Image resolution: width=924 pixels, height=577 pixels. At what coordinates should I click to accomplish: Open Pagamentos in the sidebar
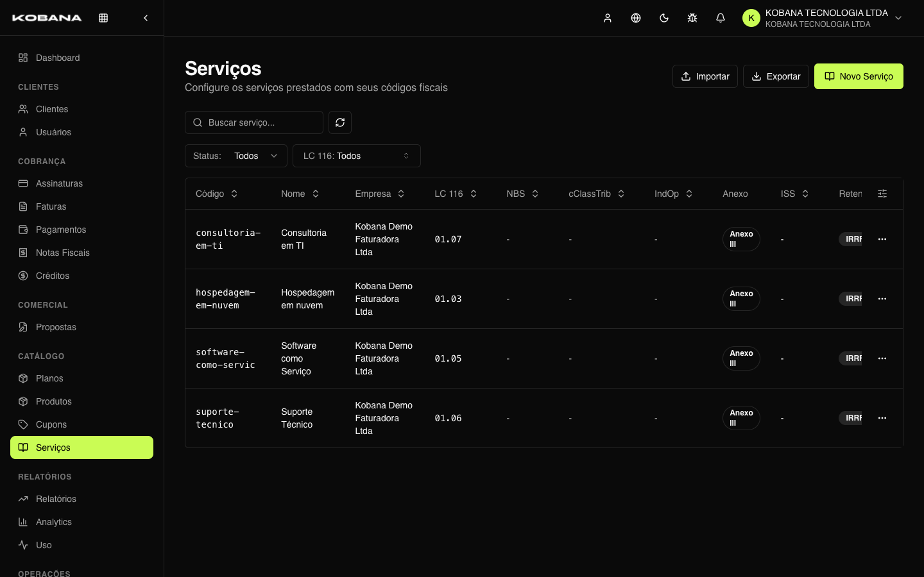pyautogui.click(x=81, y=230)
